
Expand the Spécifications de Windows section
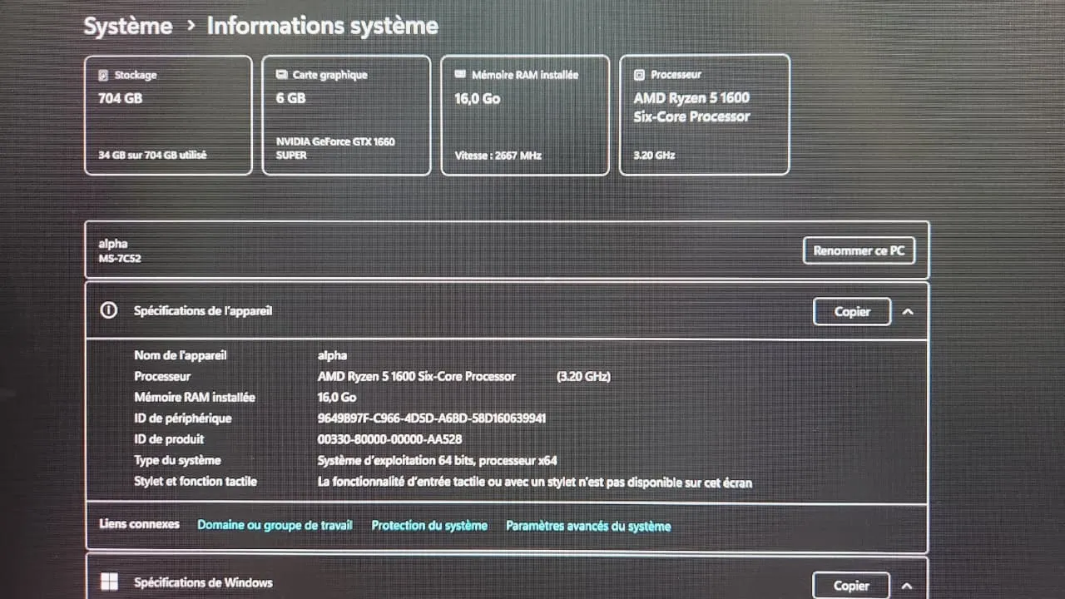[908, 585]
